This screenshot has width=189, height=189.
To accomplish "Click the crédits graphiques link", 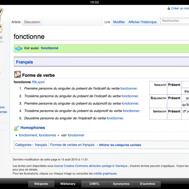I will [x=105, y=174].
